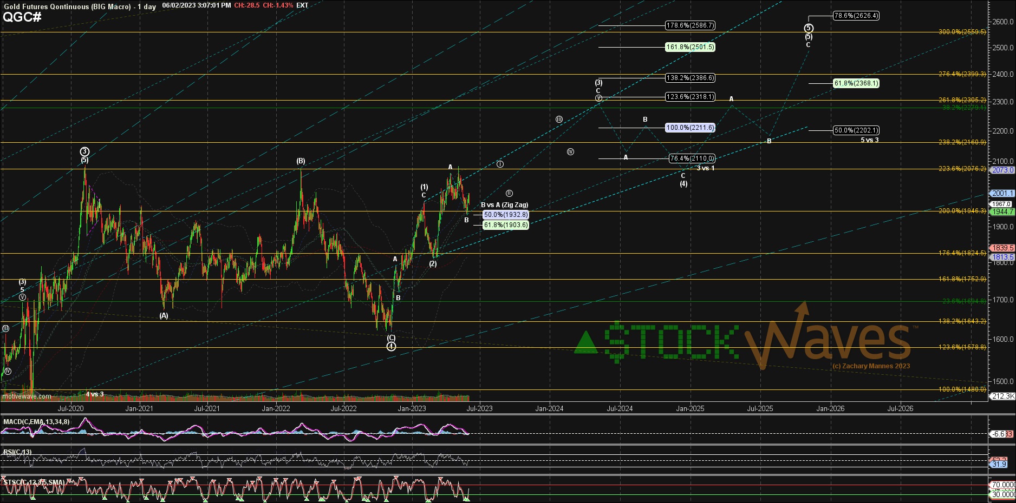Select Jan-2025 on the time axis

(690, 408)
